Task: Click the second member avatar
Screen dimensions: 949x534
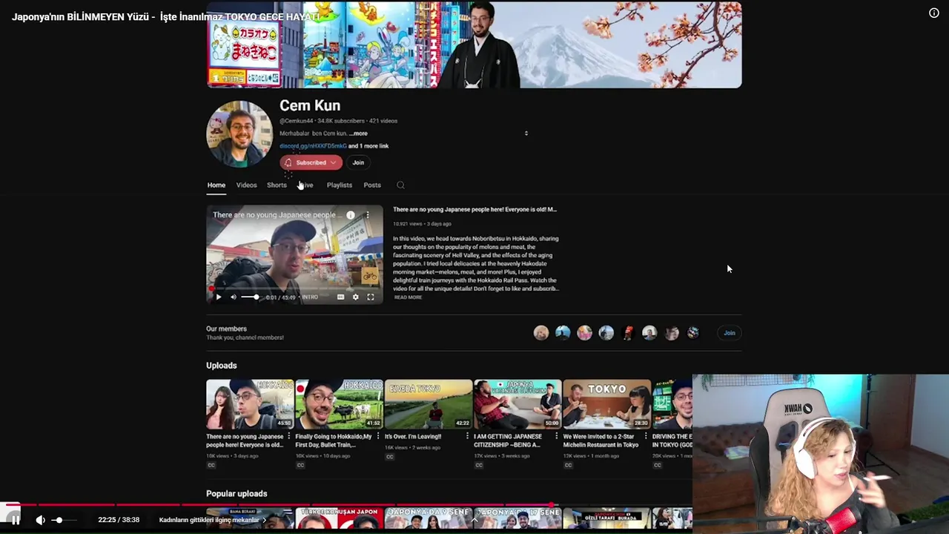Action: [x=563, y=333]
